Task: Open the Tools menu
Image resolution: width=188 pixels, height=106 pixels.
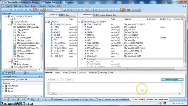Action: pyautogui.click(x=27, y=6)
